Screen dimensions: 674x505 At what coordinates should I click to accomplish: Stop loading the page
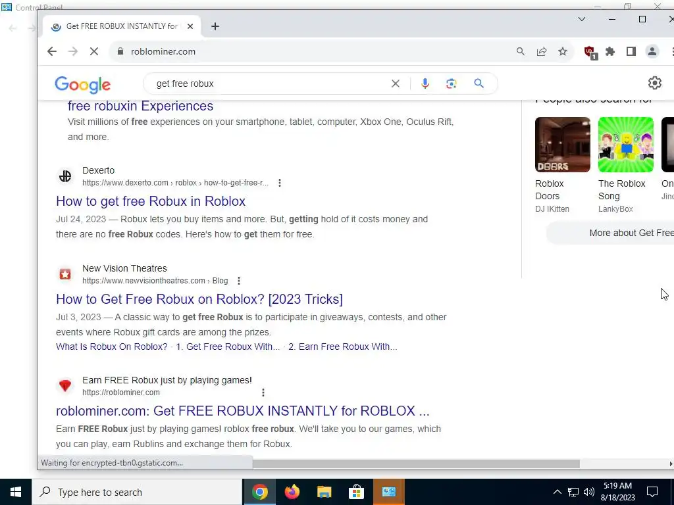[93, 51]
